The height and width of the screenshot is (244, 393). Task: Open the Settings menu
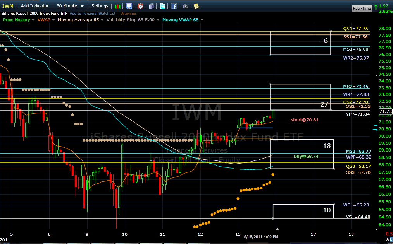coord(100,6)
